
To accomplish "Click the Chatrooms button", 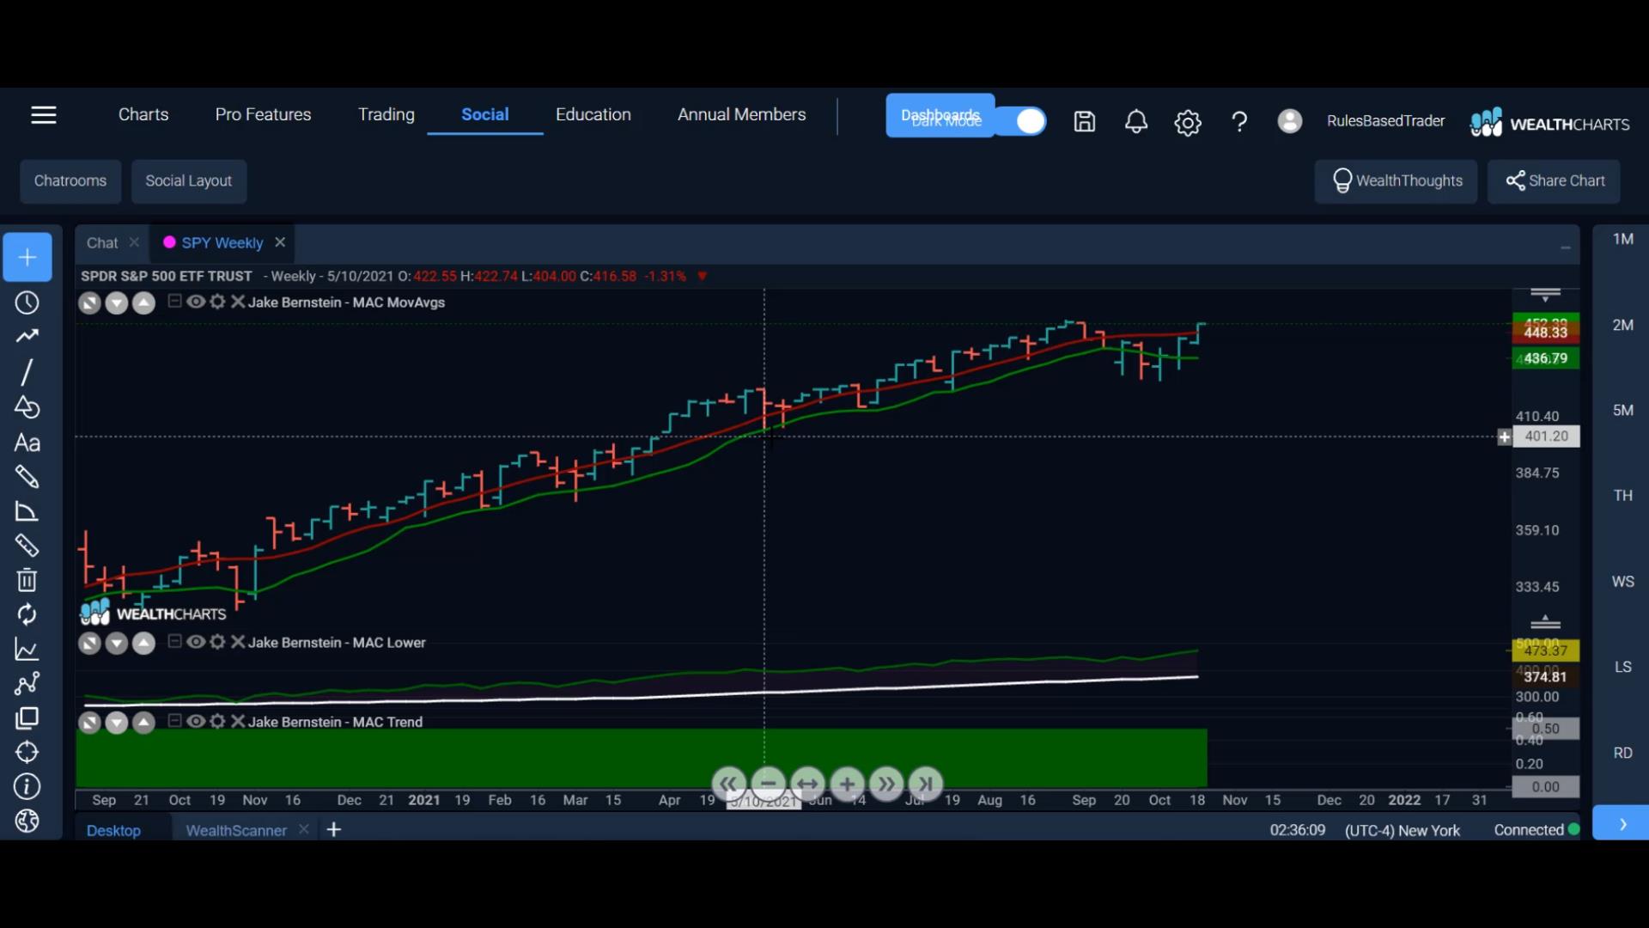I will [70, 180].
